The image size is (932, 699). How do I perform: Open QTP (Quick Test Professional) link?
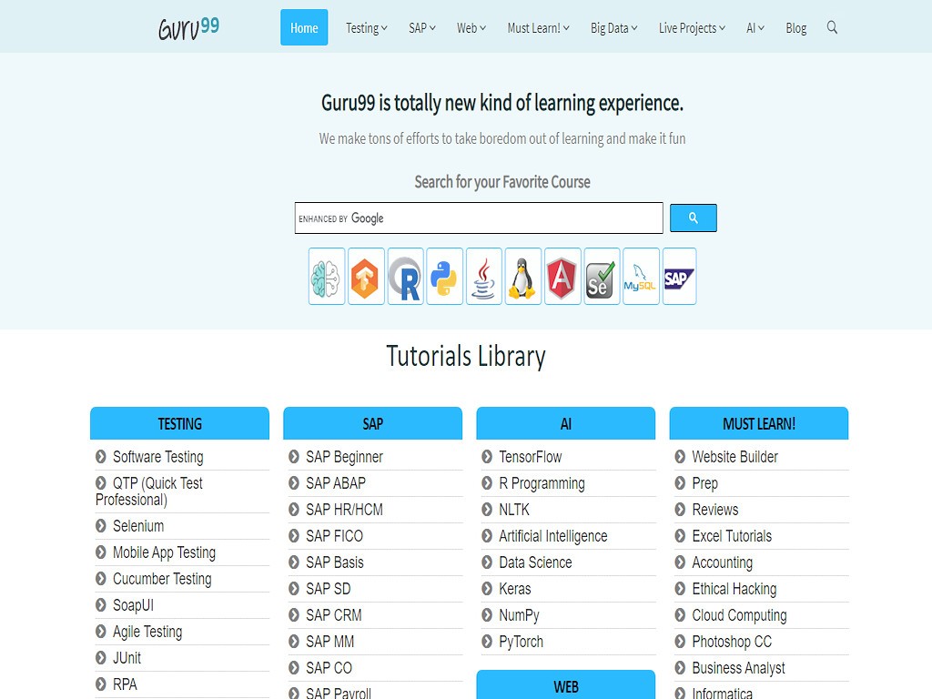coord(149,491)
